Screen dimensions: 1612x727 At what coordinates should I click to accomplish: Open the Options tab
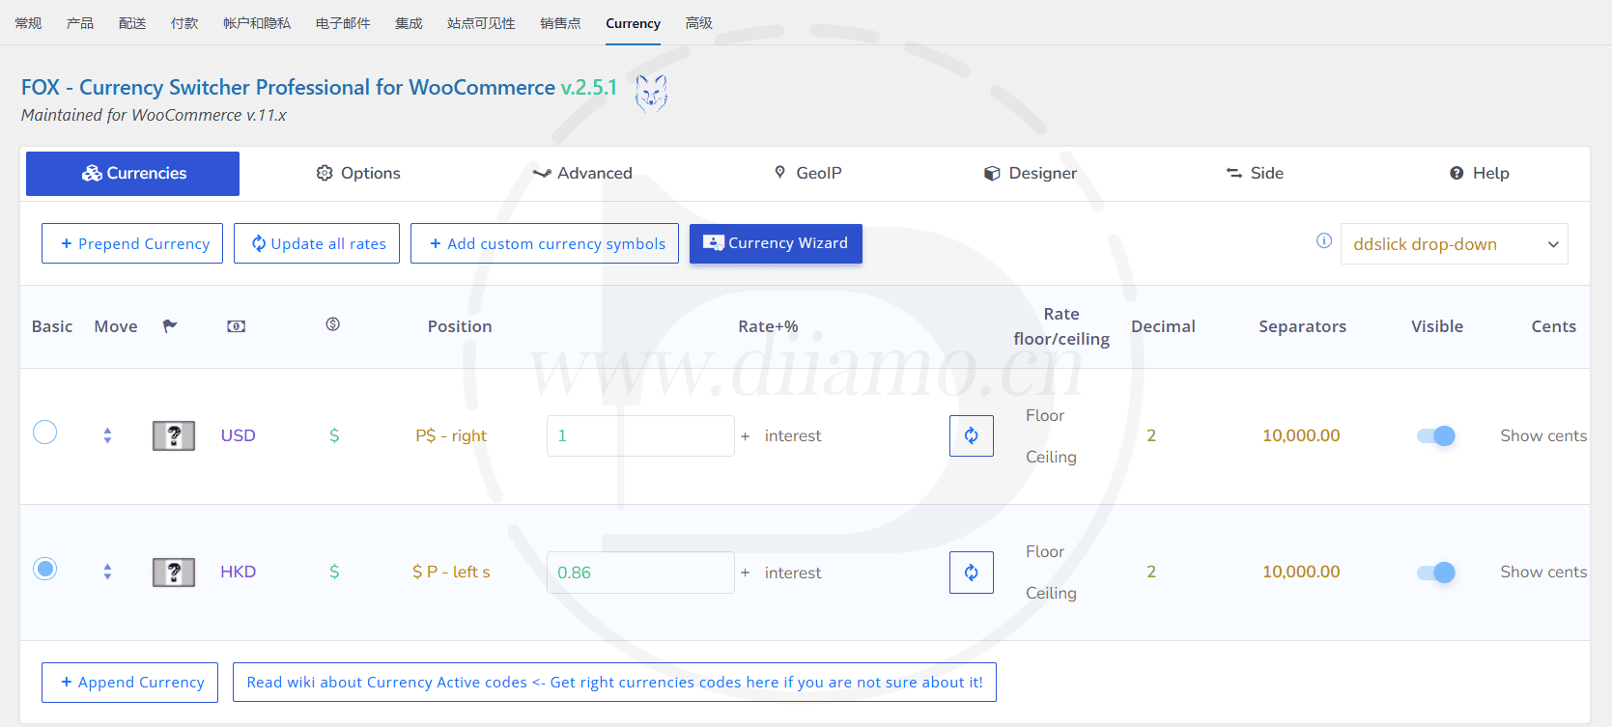click(x=358, y=174)
